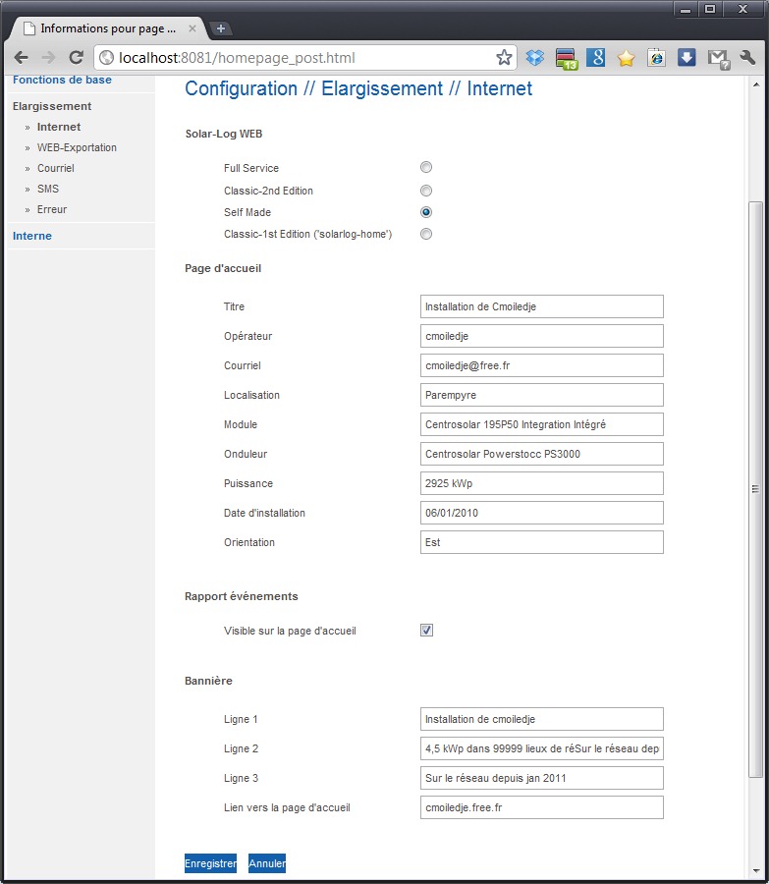Image resolution: width=769 pixels, height=884 pixels.
Task: Click the address bar URL field
Action: [304, 58]
